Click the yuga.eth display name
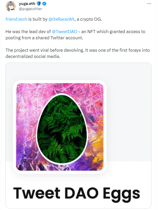The width and height of the screenshot is (158, 210). [27, 4]
